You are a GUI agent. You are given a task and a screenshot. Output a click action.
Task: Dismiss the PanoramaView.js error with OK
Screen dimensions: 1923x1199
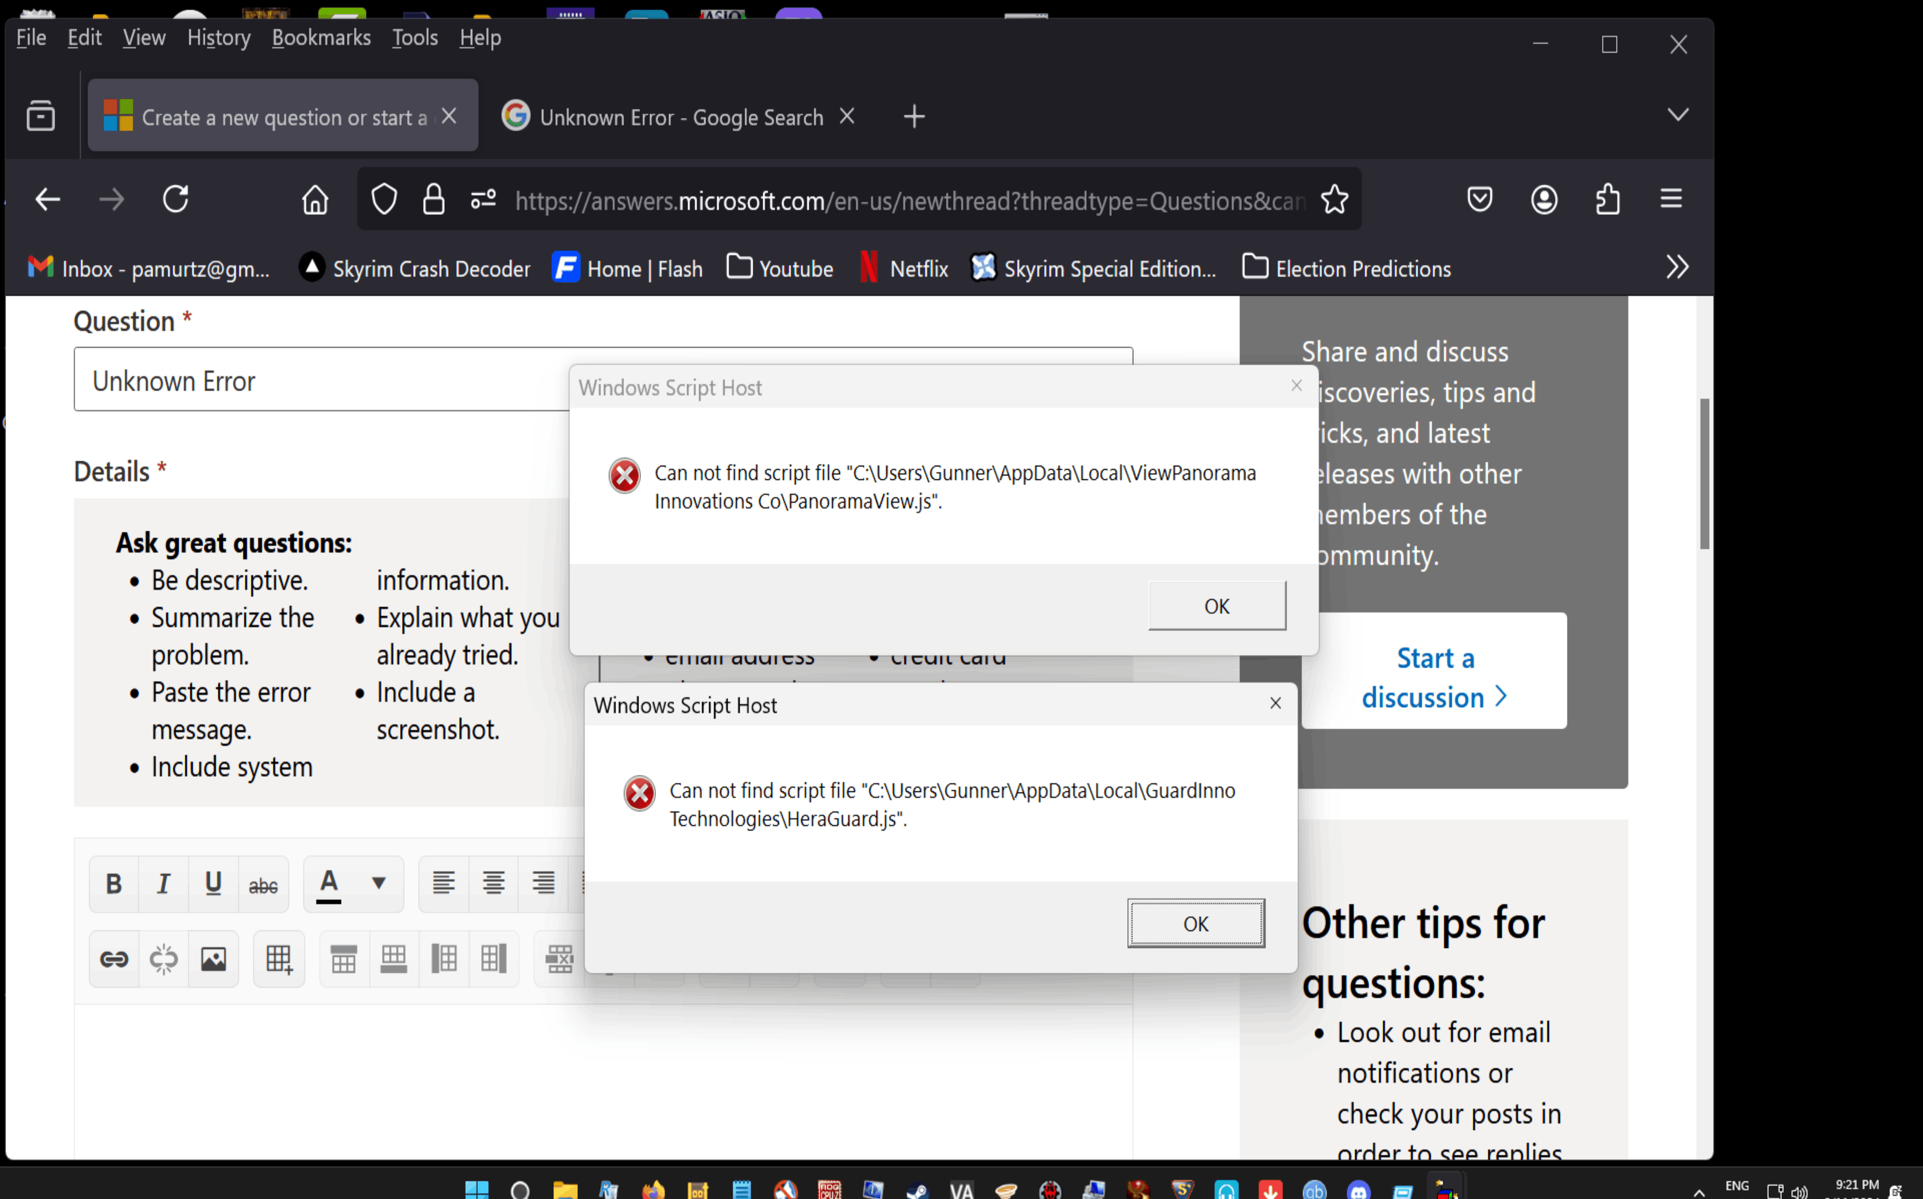[x=1217, y=605]
